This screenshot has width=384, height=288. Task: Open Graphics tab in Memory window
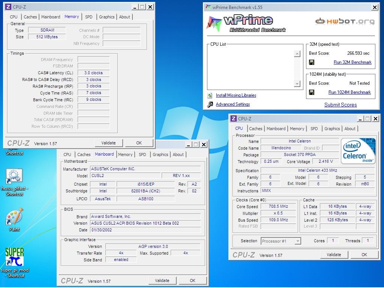[106, 17]
